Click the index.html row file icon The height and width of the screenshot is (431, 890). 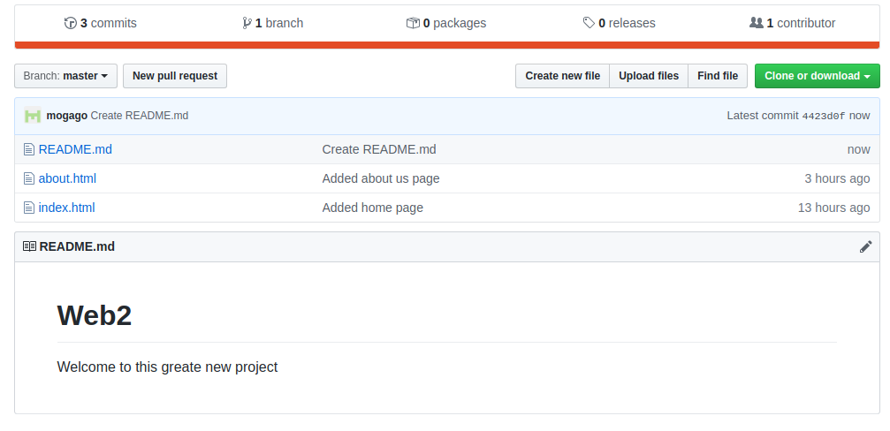[29, 208]
